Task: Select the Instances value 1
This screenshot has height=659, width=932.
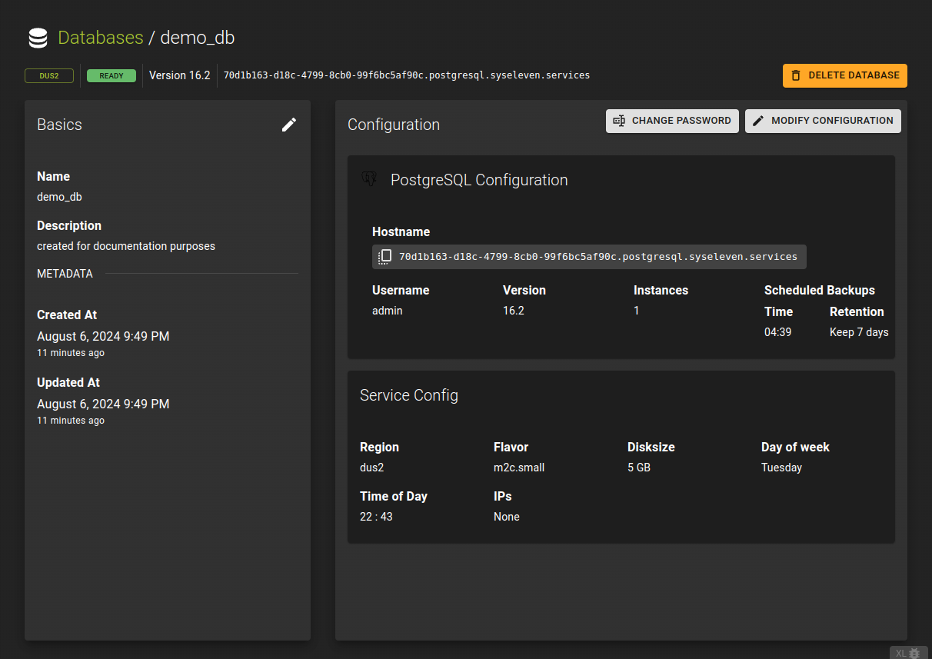Action: 637,311
